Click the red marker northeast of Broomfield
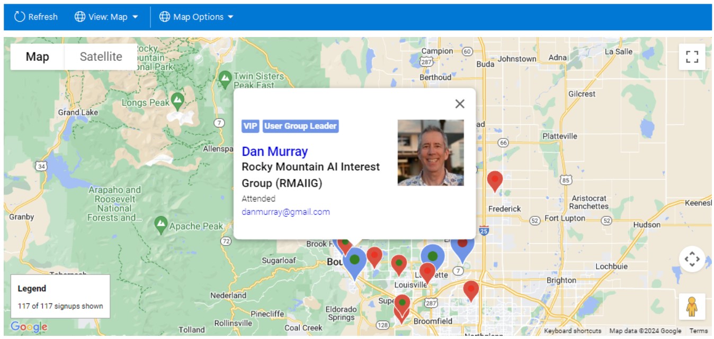The width and height of the screenshot is (714, 339). coord(471,291)
